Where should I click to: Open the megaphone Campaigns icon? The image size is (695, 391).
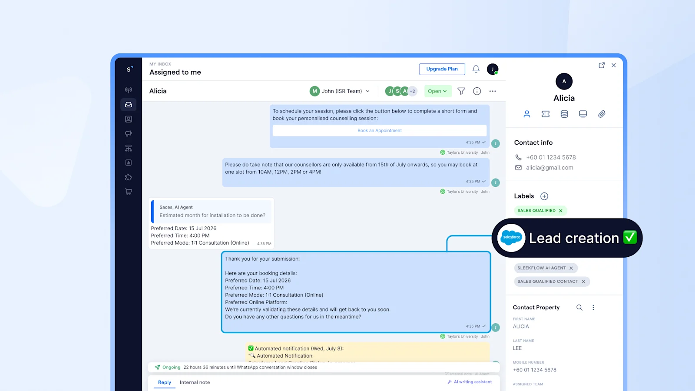[x=129, y=133]
